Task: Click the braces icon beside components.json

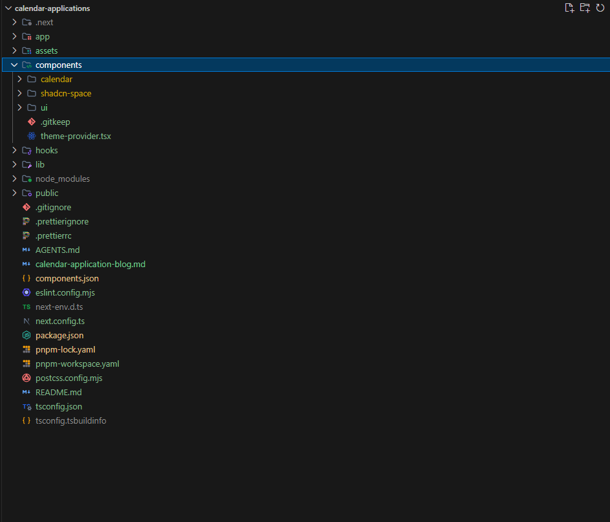Action: click(26, 278)
